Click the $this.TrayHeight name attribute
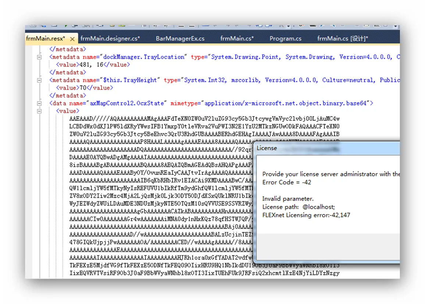The image size is (425, 304). pos(131,80)
